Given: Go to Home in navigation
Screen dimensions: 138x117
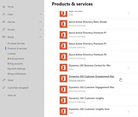Looking at the screenshot, I should [x=10, y=7].
